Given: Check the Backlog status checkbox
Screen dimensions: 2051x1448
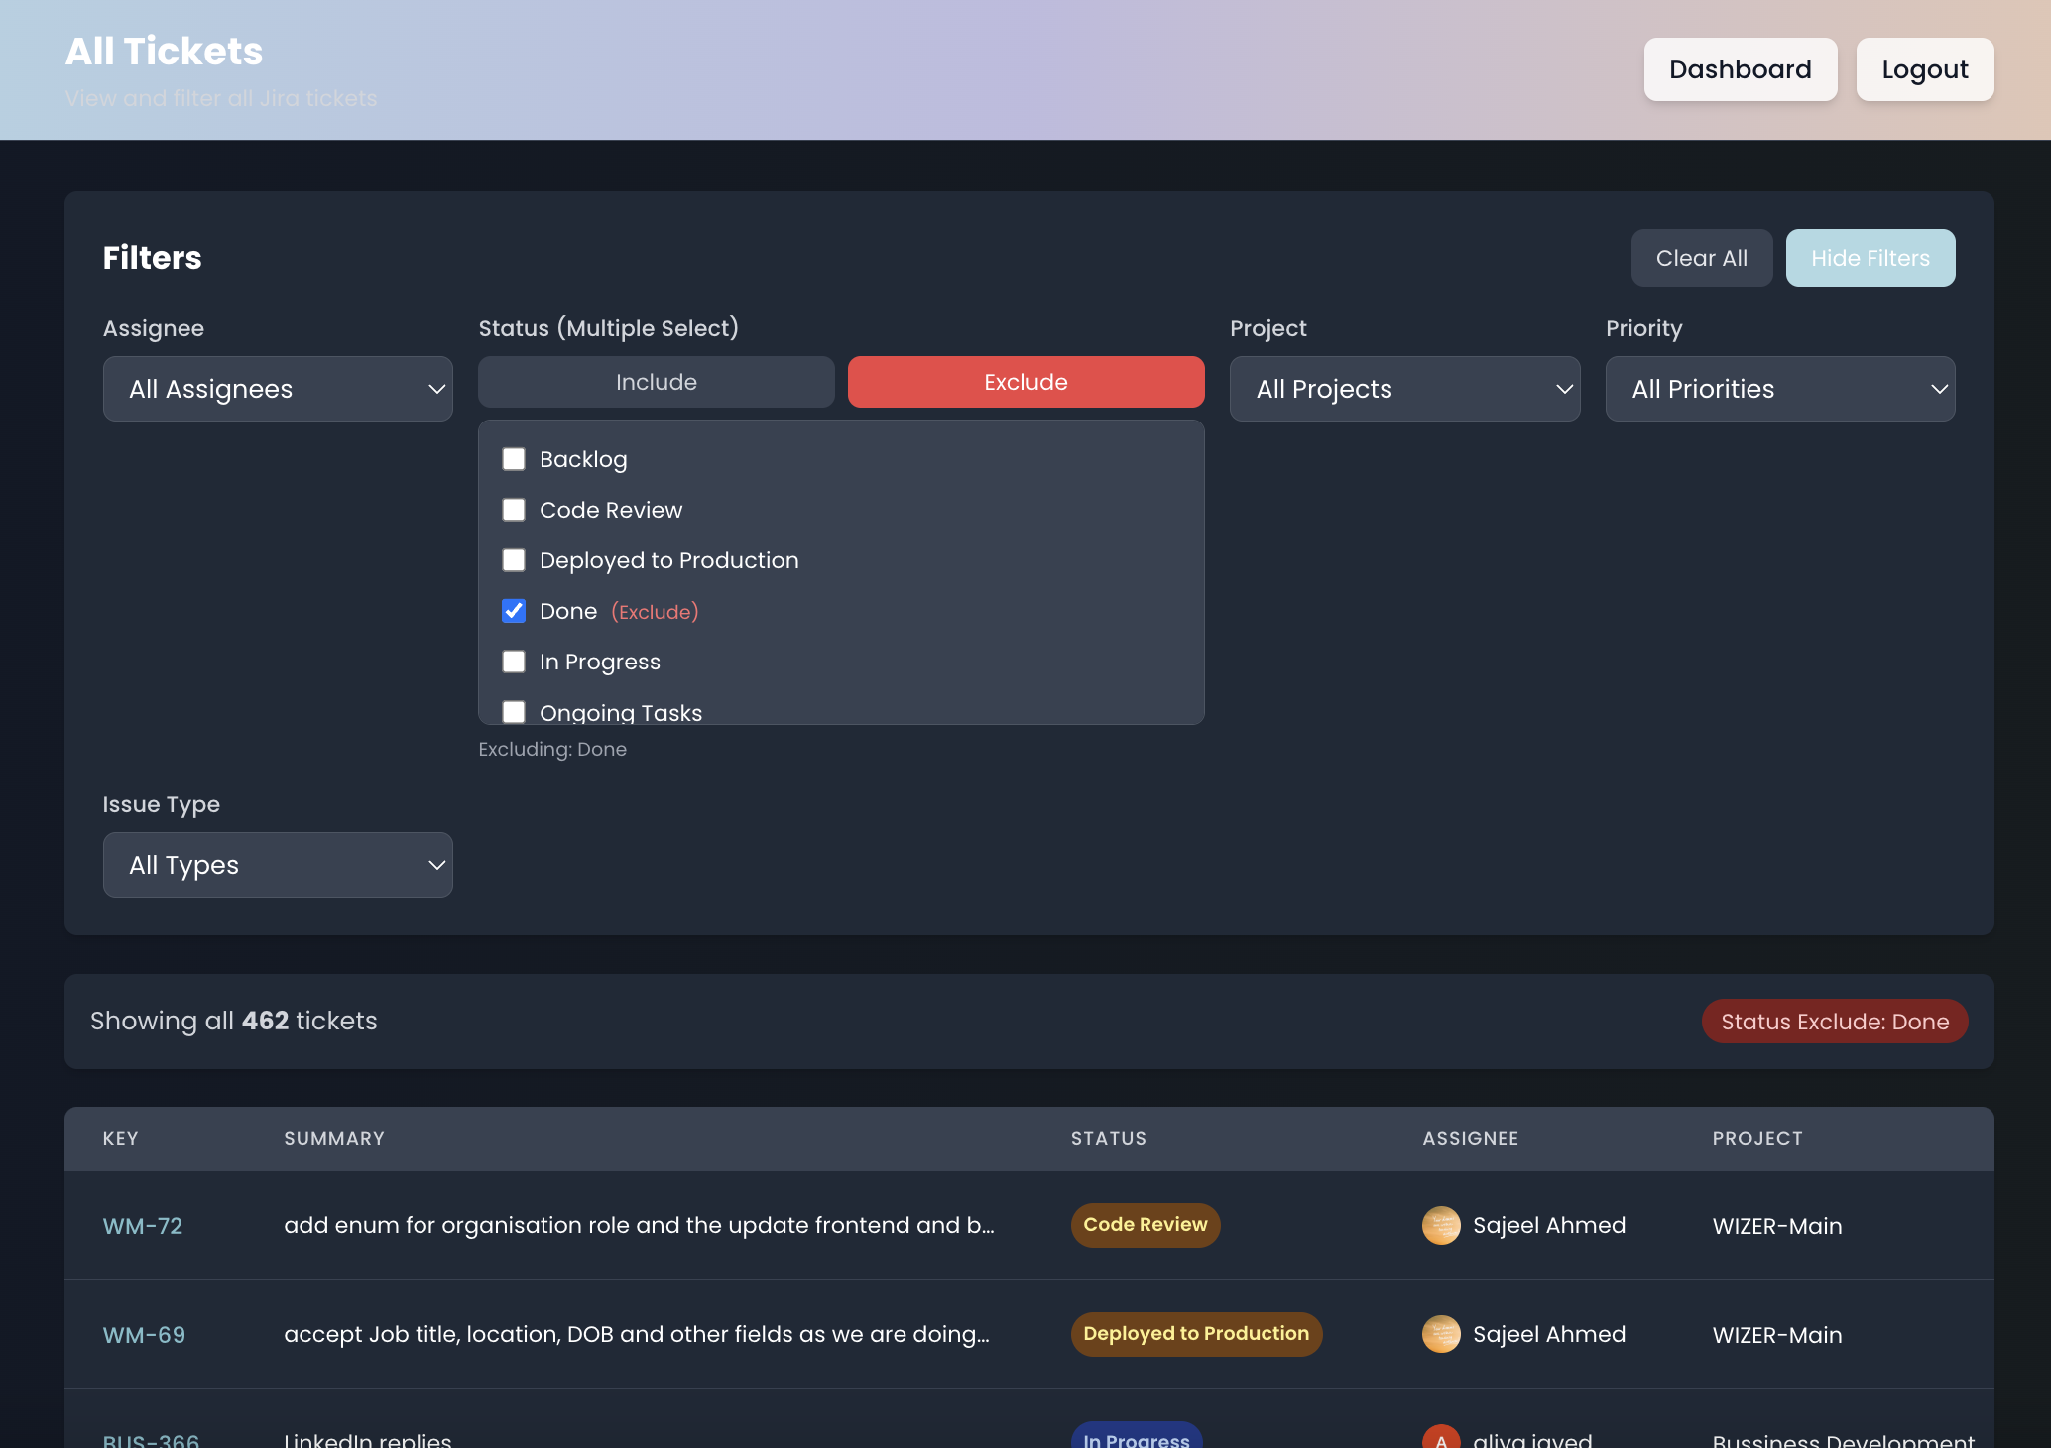Looking at the screenshot, I should point(514,459).
